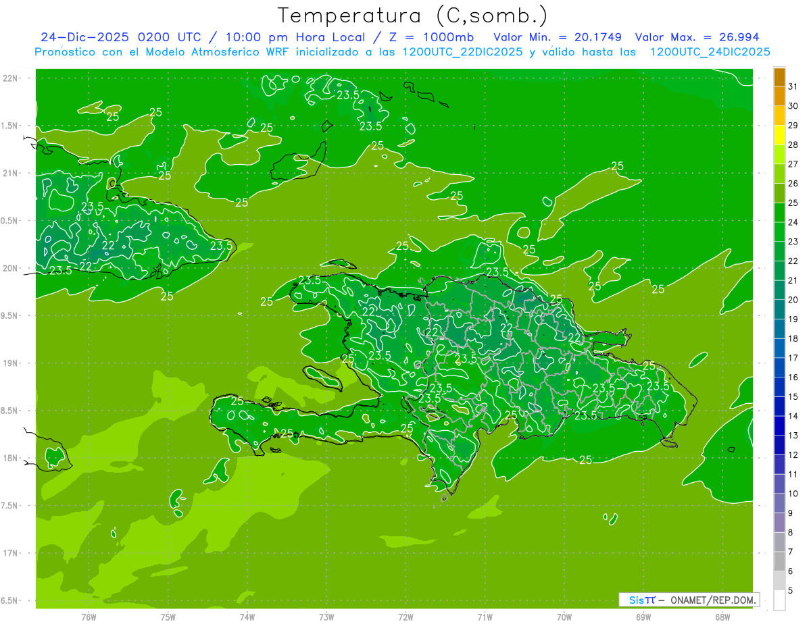Pick the dark blue swatch between 13 and 14
Viewport: 811px width, 626px height.
tap(779, 426)
